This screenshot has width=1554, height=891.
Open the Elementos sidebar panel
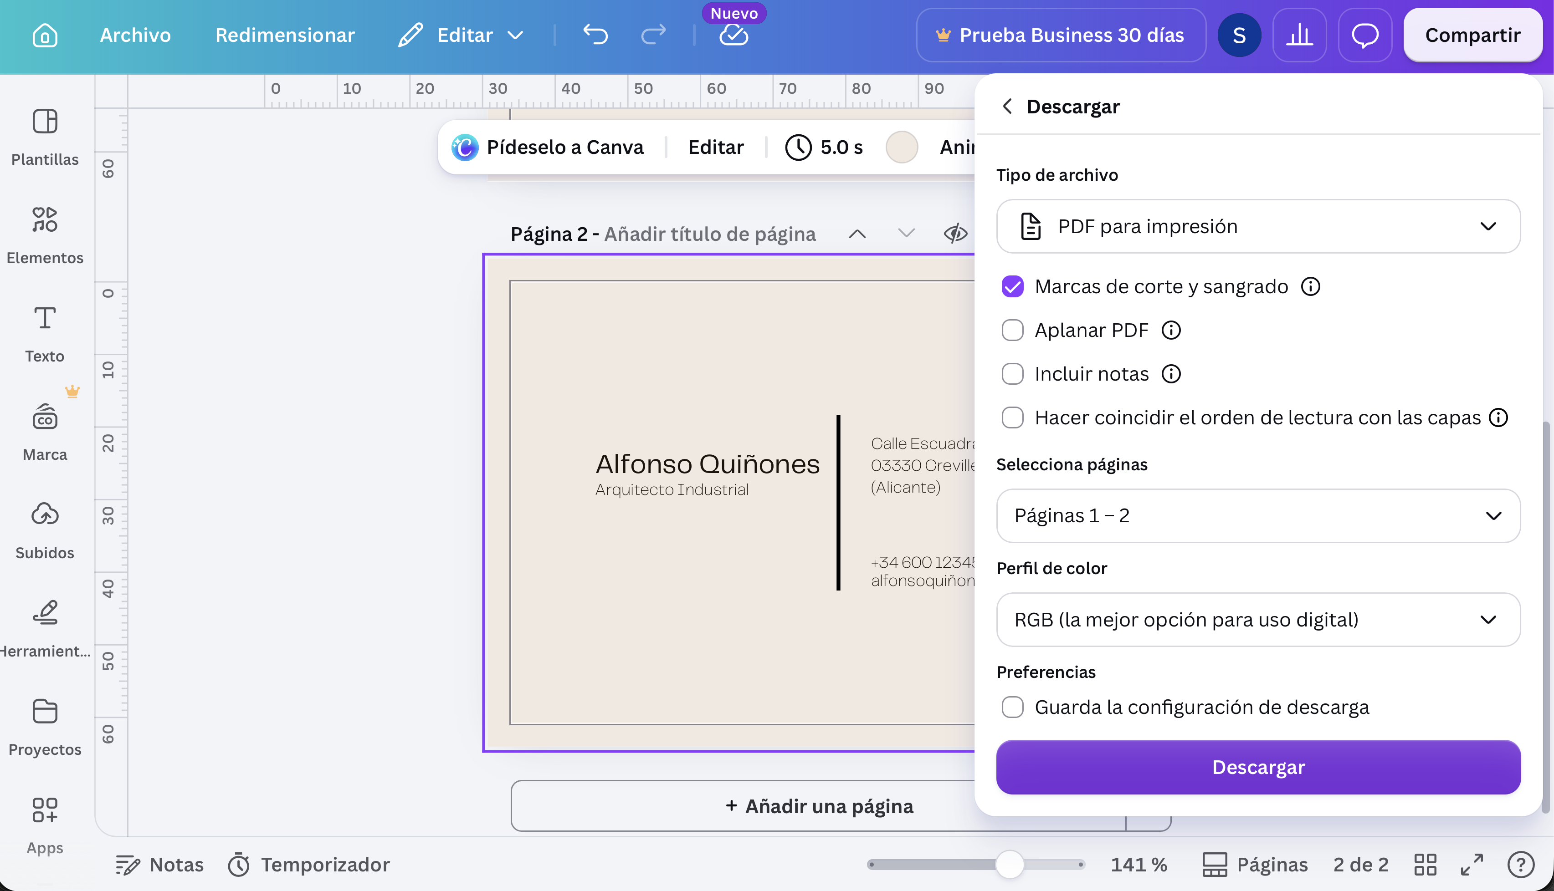45,235
